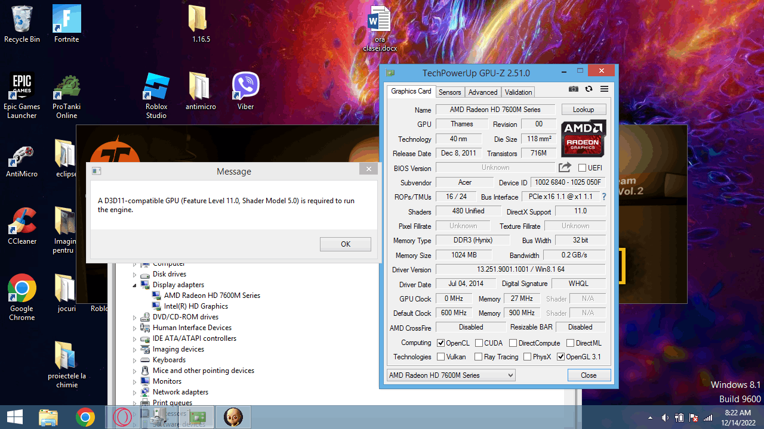Click the Bus Interface question mark

pos(603,197)
